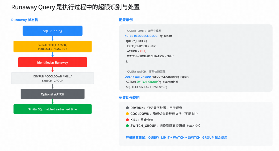Click the blue SQL Running box
The image size is (279, 151).
point(52,31)
